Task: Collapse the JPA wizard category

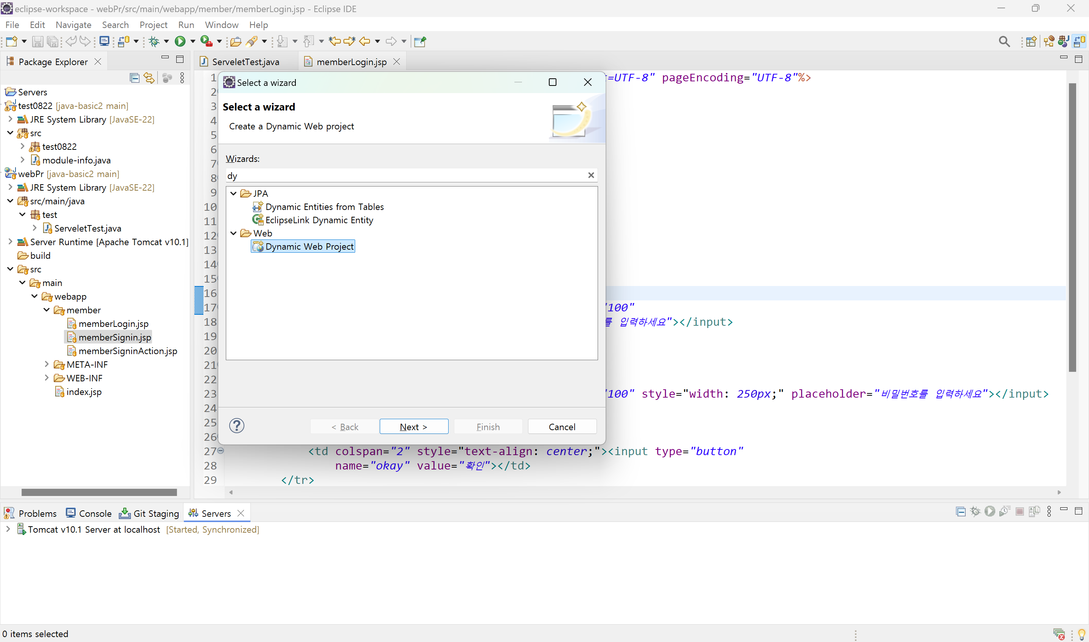Action: pos(233,193)
